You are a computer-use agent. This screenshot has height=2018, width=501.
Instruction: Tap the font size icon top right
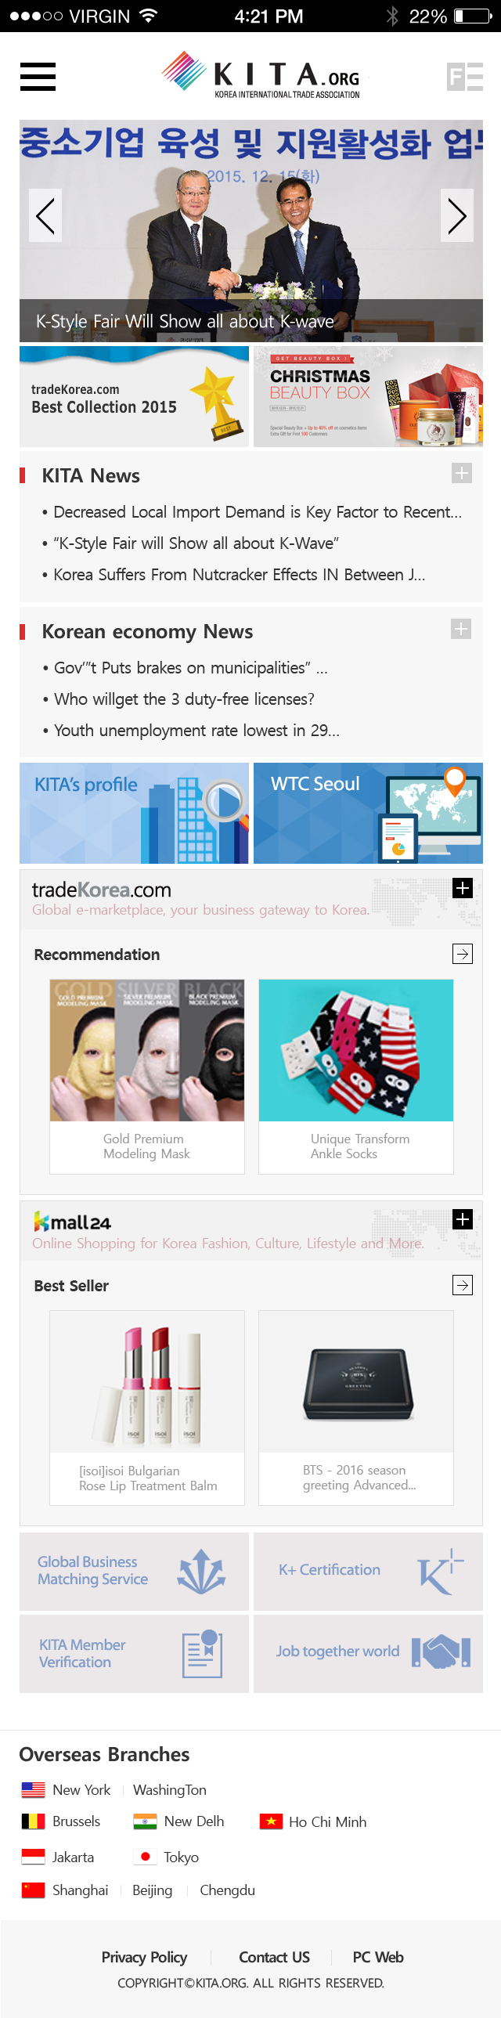point(464,77)
